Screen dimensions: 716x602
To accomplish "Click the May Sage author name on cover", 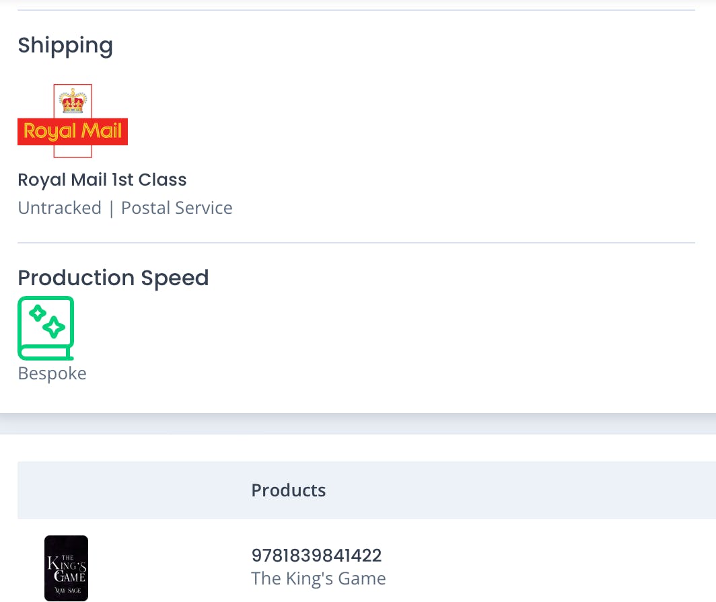I will point(66,591).
